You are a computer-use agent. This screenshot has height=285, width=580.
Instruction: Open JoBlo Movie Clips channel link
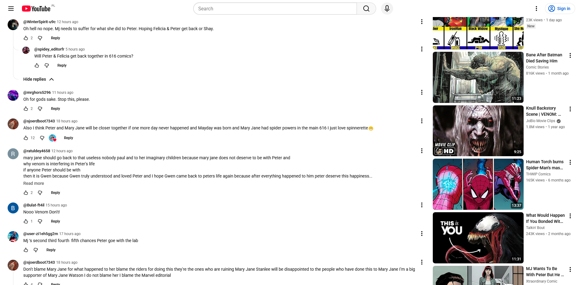coord(541,121)
